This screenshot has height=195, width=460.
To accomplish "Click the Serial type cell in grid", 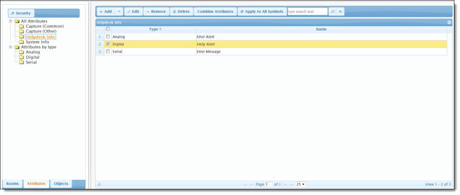I will pos(154,52).
